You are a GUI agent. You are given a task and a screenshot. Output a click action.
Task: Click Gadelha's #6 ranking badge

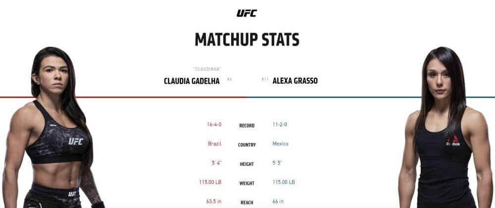[230, 79]
